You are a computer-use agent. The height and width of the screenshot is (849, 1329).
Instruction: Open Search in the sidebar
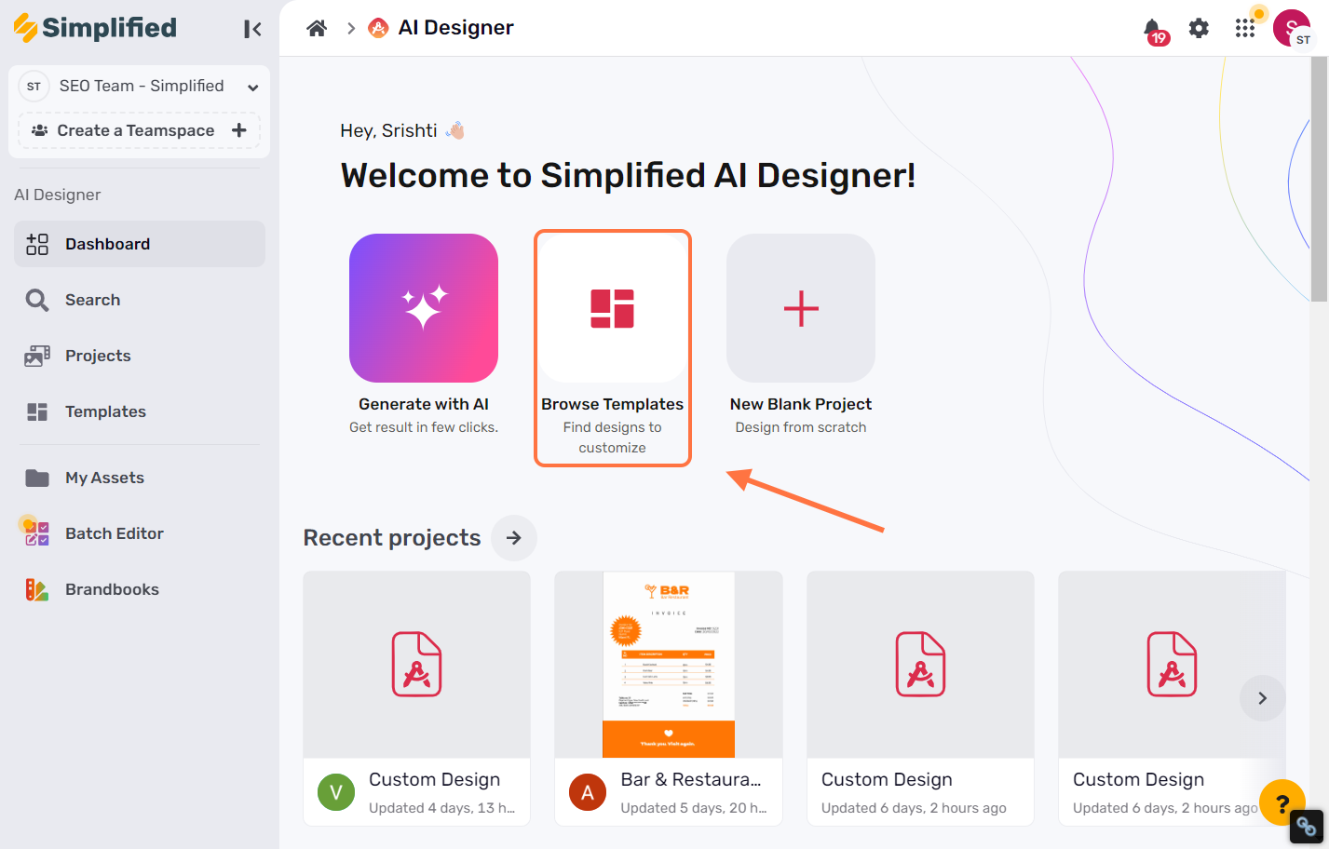tap(140, 300)
